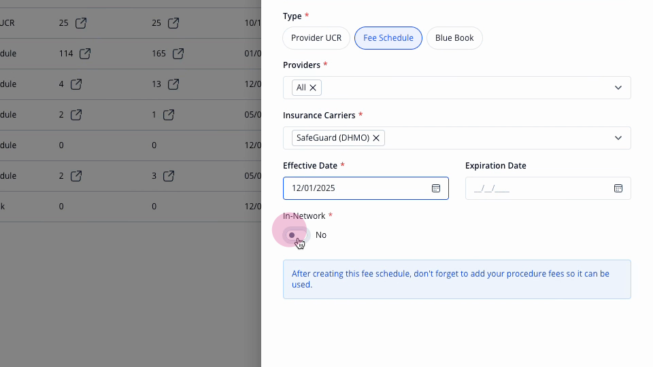Click the fee schedule reminder info message
Viewport: 653px width, 367px height.
457,279
